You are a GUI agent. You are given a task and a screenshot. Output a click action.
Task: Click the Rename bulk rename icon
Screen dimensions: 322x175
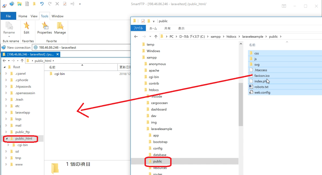[9, 26]
